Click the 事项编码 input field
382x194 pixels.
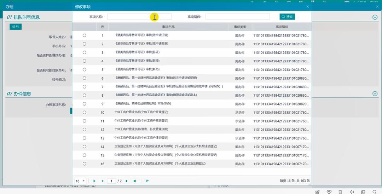click(237, 17)
